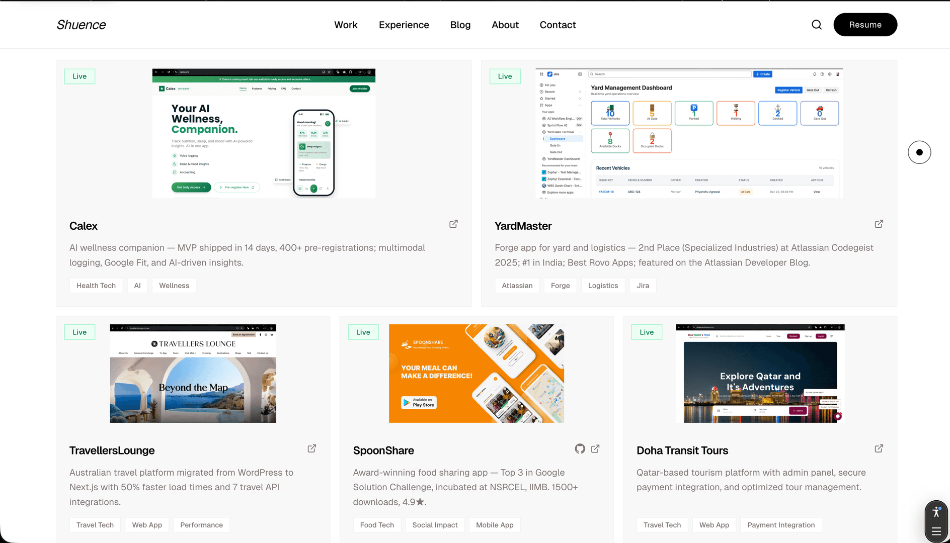The height and width of the screenshot is (543, 950).
Task: Open YardMaster external link icon
Action: 879,224
